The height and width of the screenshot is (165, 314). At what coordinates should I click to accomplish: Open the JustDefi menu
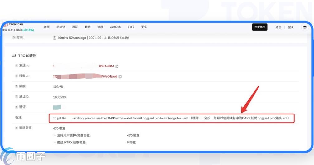pos(115,27)
